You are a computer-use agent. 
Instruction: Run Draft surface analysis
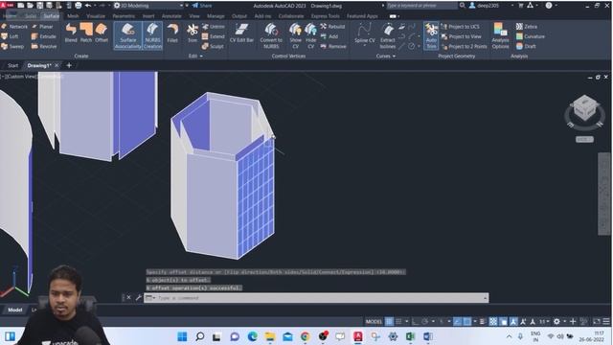point(526,46)
